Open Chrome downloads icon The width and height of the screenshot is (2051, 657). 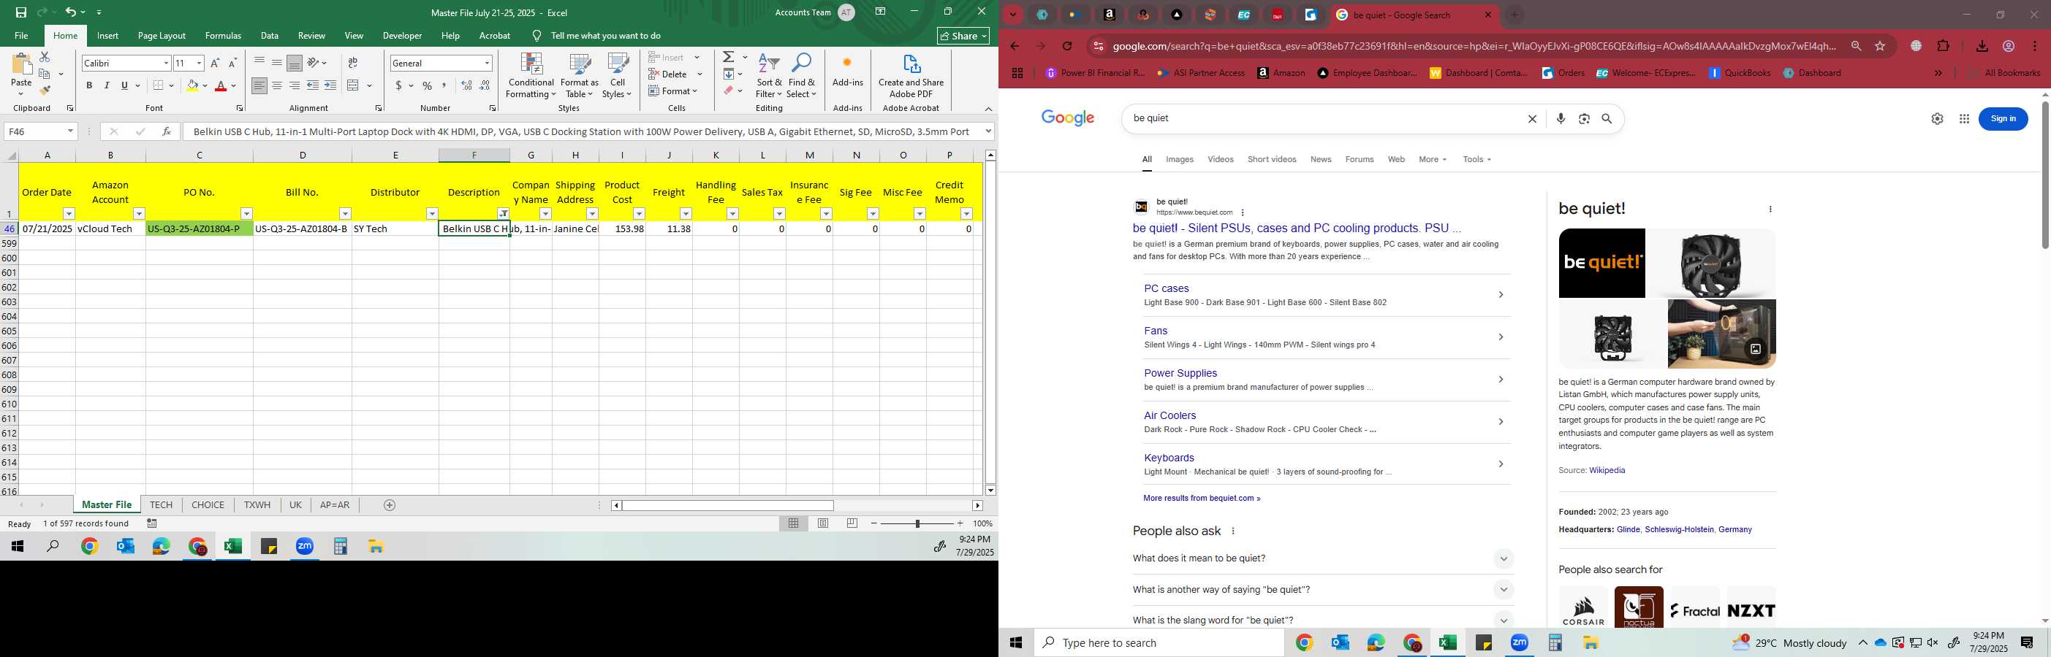coord(1982,46)
